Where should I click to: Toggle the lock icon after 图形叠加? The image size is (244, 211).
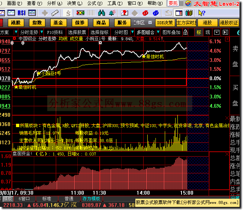pos(185,32)
